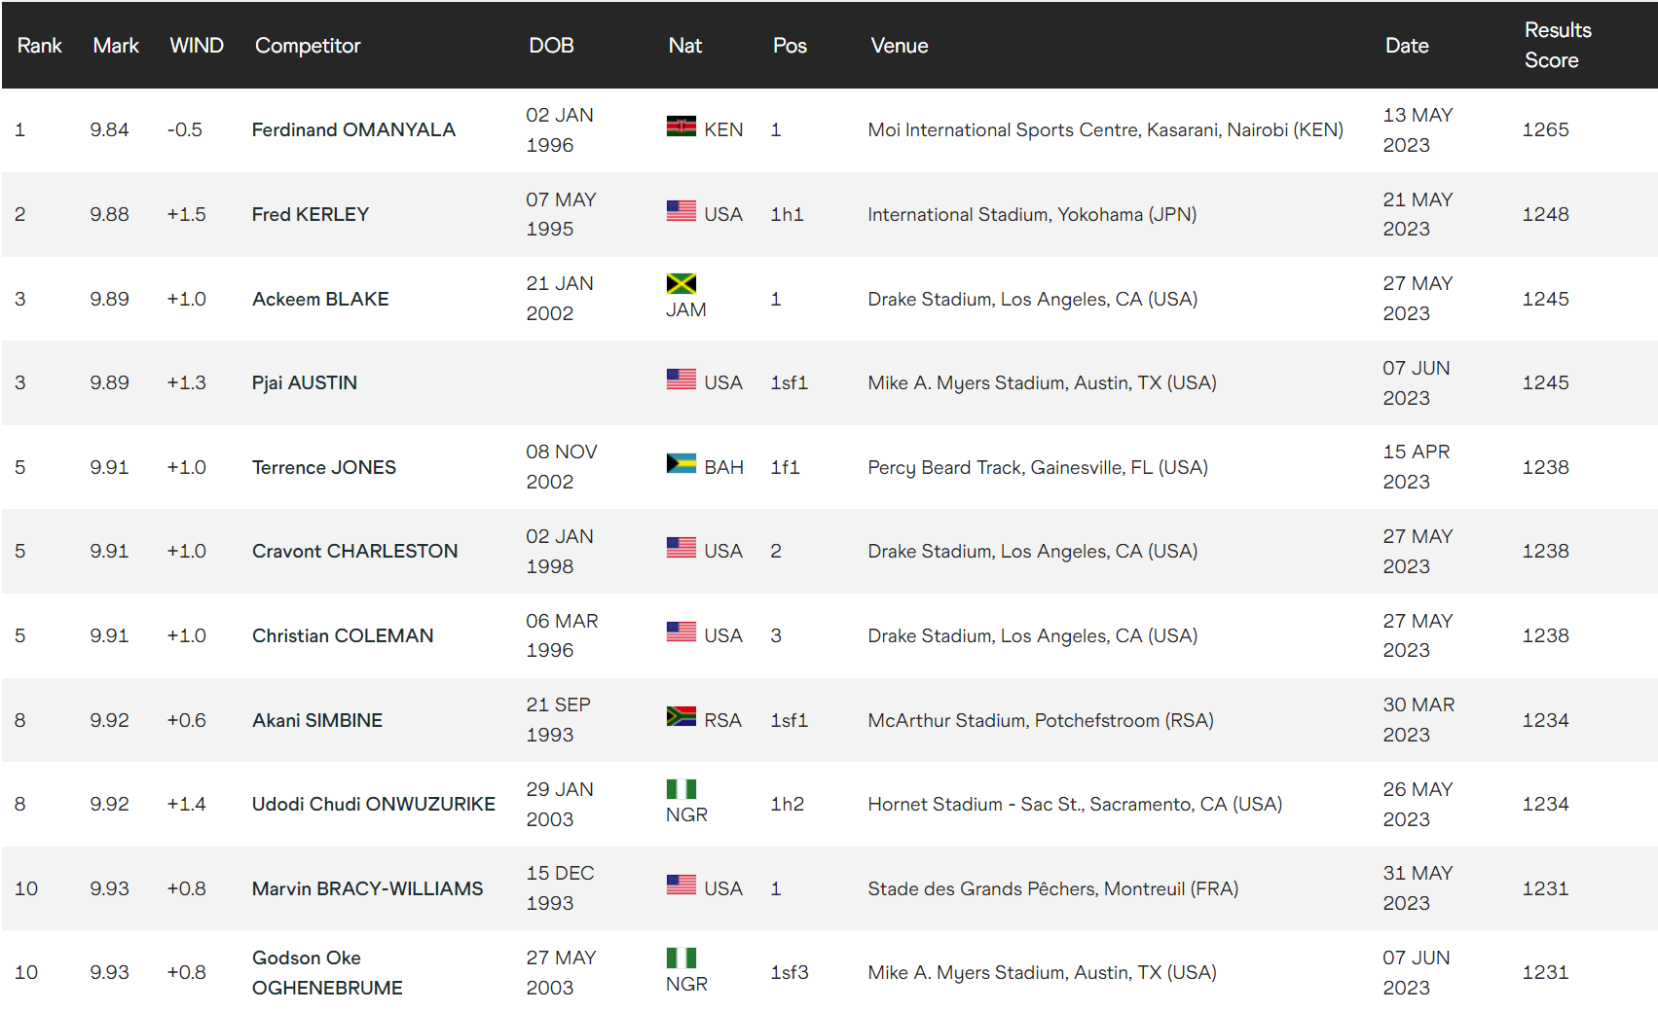Screen dimensions: 1658x1012
Task: Click the Jamaica flag for Ackeem BLAKE
Action: point(681,283)
